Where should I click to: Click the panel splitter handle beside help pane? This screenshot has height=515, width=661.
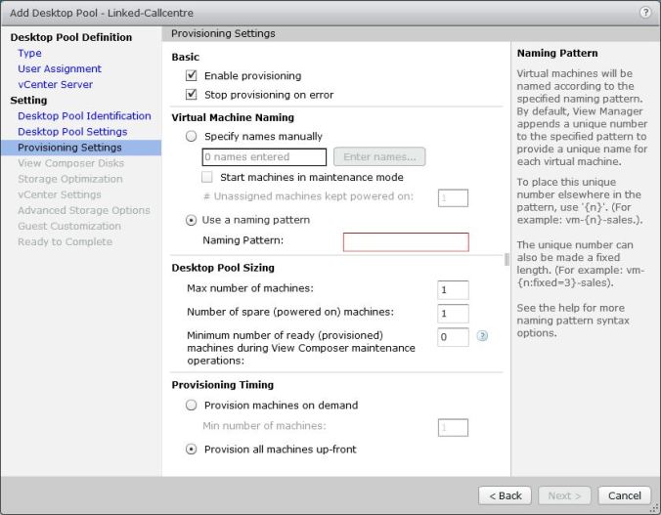pyautogui.click(x=507, y=260)
